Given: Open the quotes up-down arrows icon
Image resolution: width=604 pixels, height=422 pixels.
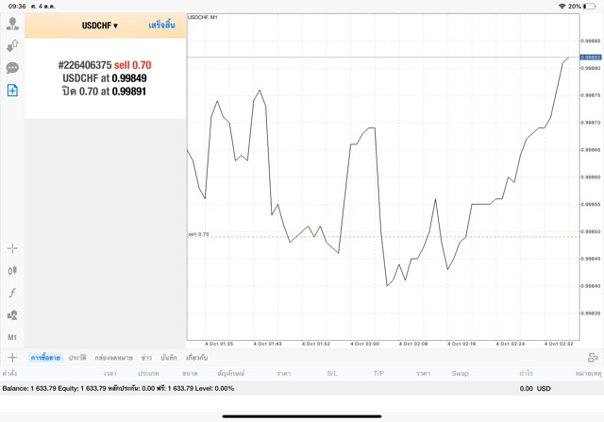Looking at the screenshot, I should 12,45.
